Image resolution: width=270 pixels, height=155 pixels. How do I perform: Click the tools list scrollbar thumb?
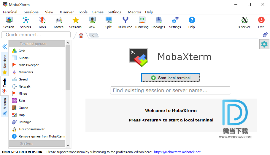(68, 67)
